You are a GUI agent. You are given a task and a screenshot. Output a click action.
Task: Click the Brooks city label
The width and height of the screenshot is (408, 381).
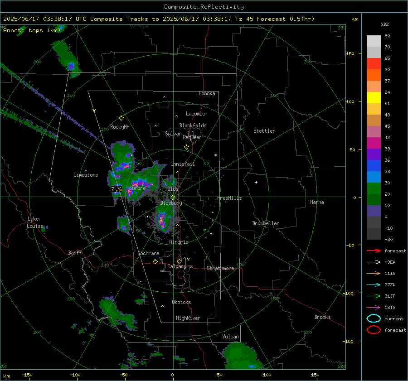(322, 317)
